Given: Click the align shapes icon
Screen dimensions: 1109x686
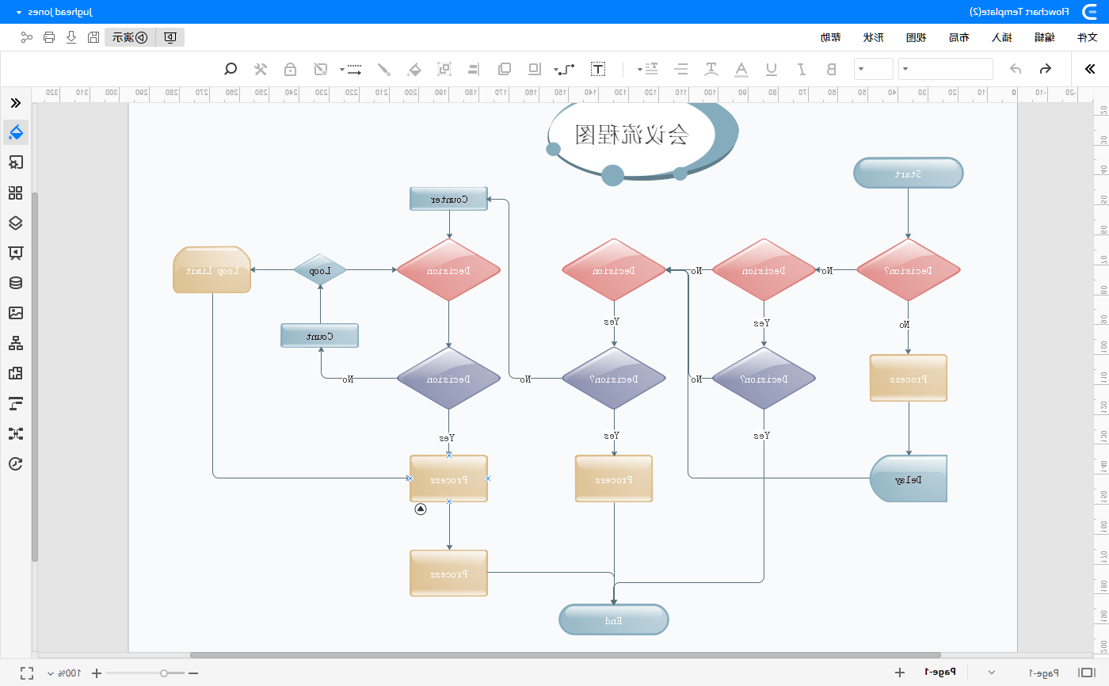Looking at the screenshot, I should [x=474, y=69].
